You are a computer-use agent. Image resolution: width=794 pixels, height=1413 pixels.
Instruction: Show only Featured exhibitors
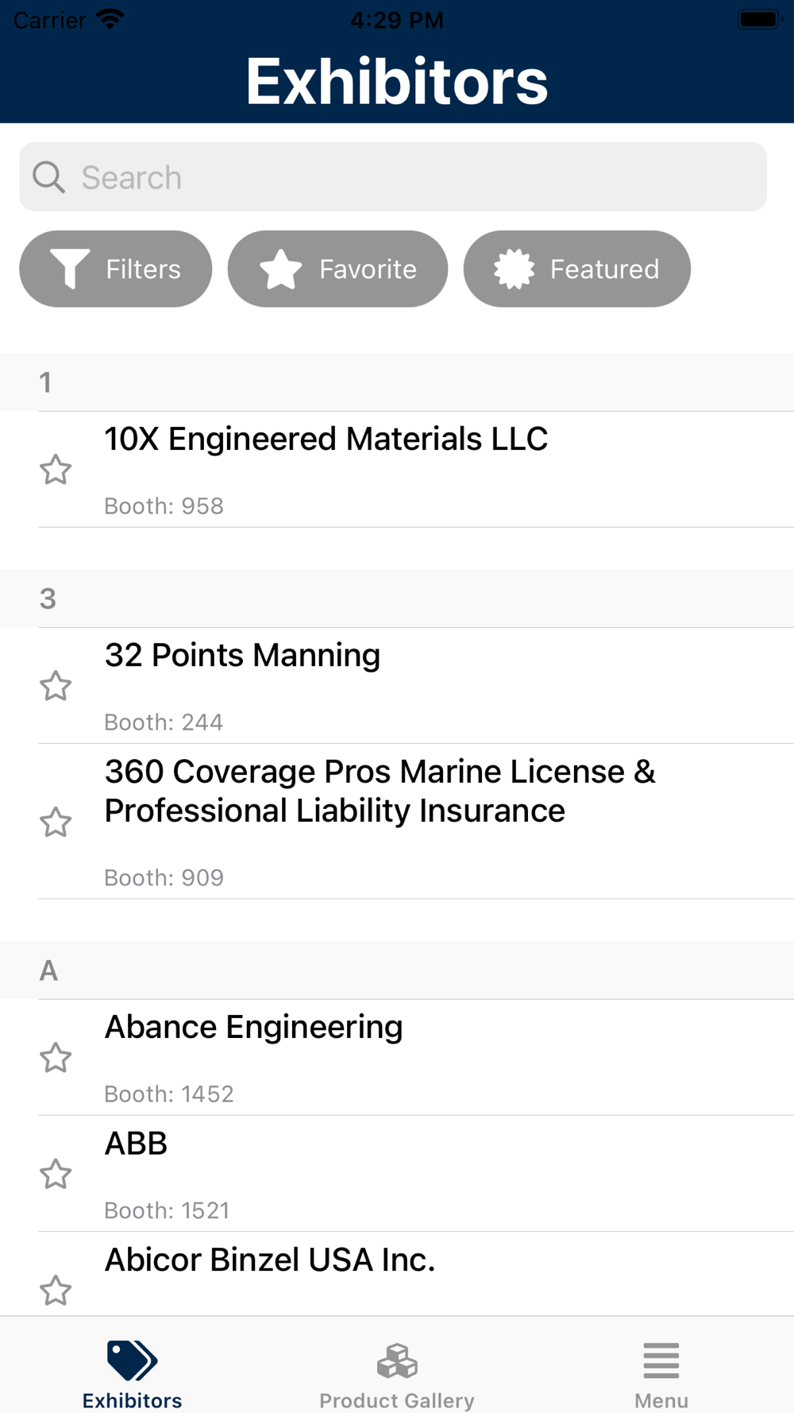[x=577, y=269]
